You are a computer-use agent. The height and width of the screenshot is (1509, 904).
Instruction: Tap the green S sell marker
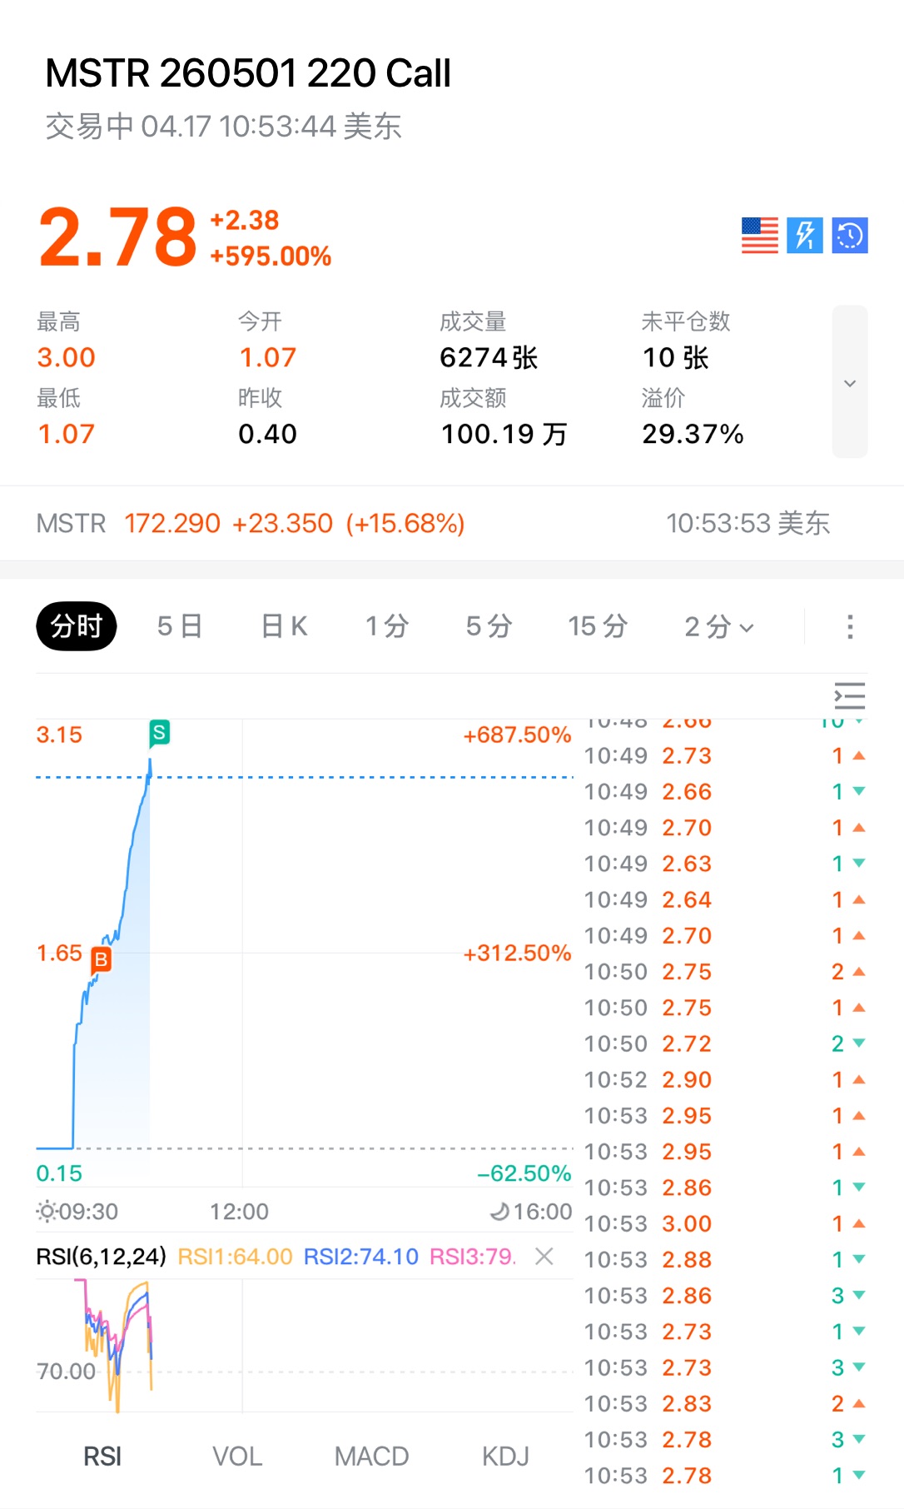click(x=159, y=733)
